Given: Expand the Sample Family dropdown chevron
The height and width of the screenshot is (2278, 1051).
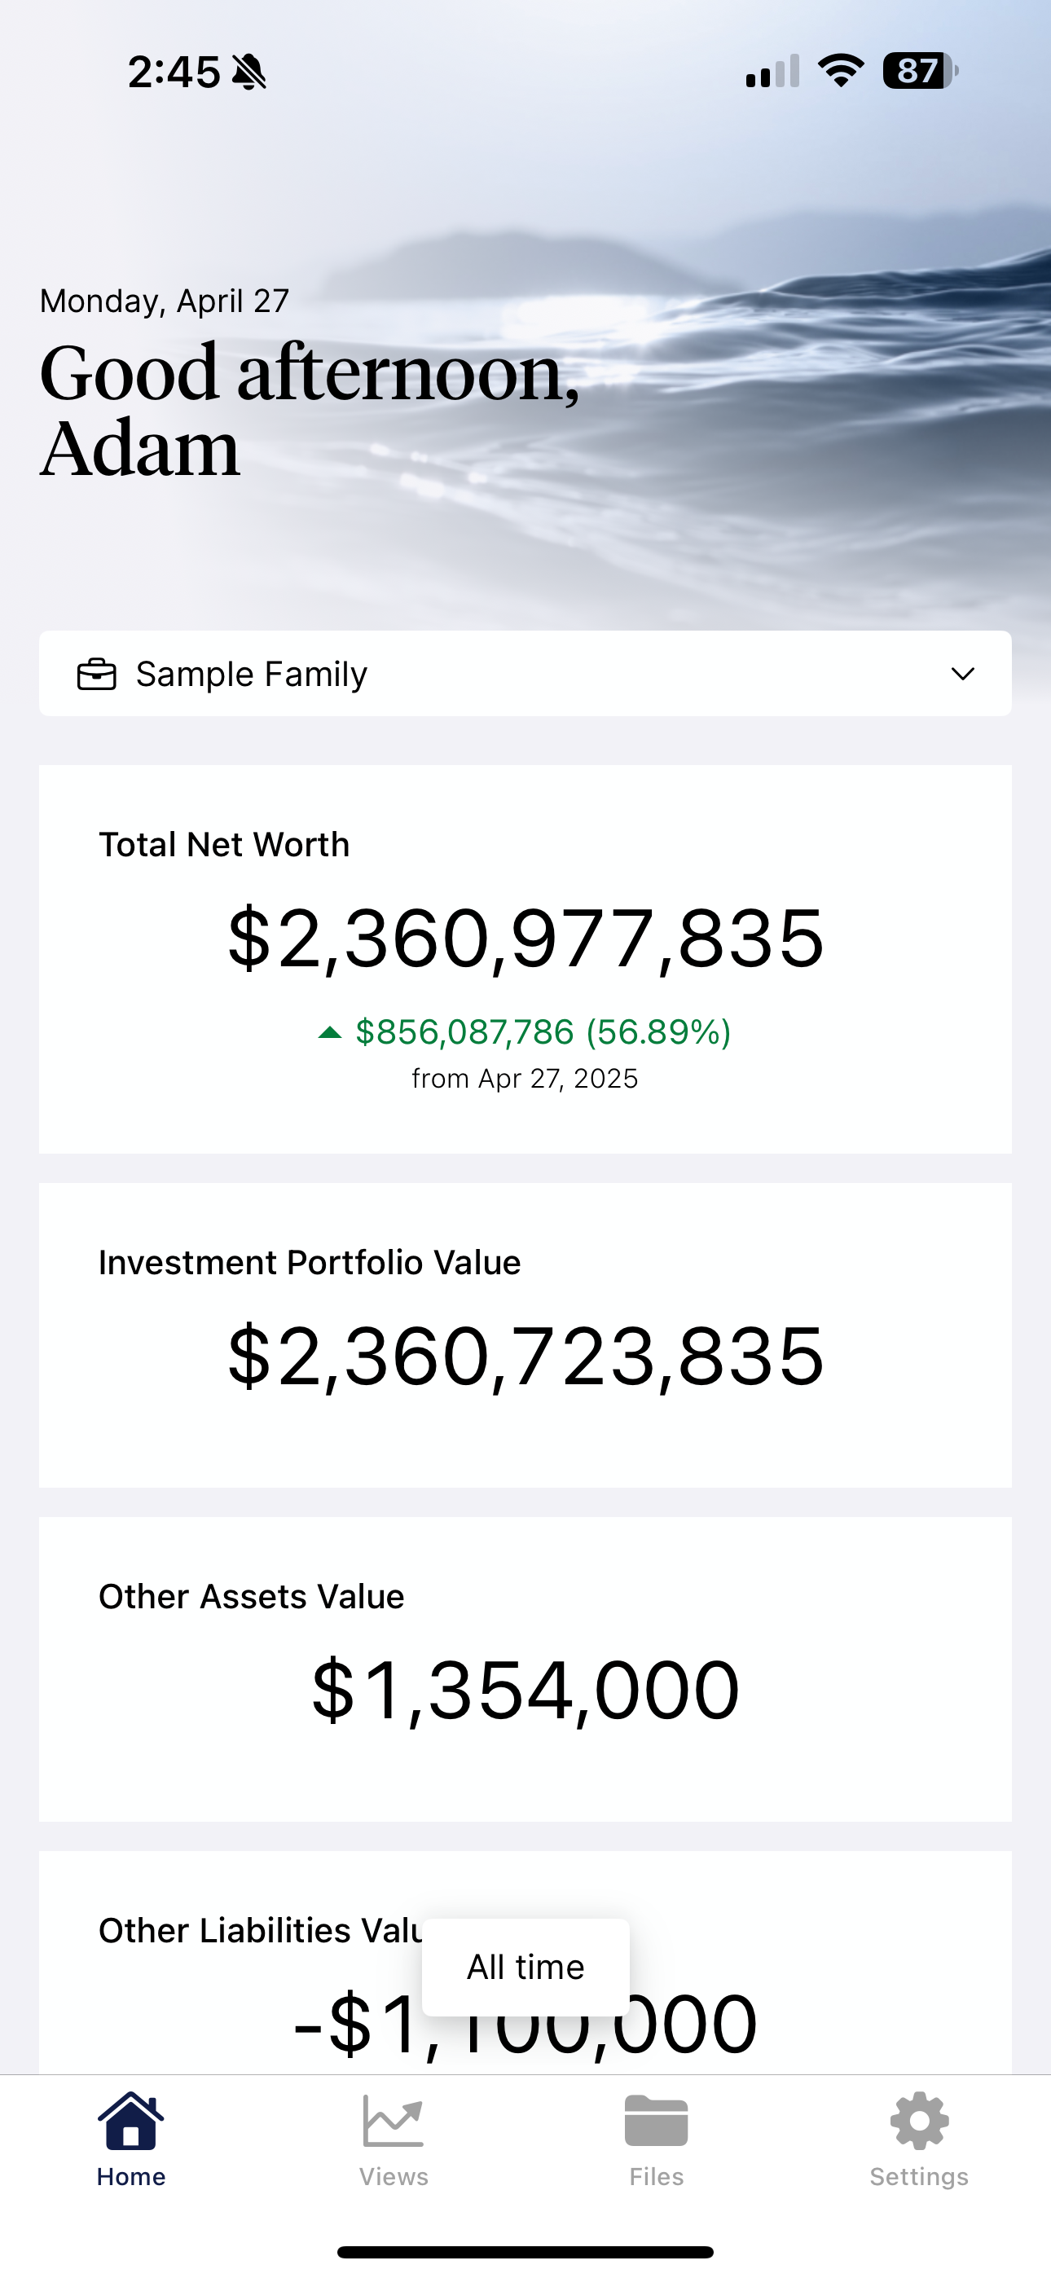Looking at the screenshot, I should 962,674.
